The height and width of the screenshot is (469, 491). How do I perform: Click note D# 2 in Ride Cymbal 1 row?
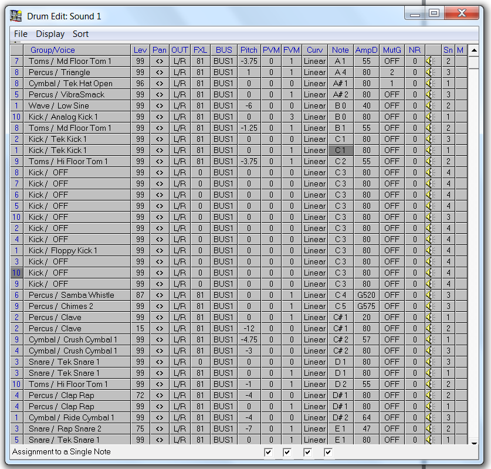[x=340, y=417]
